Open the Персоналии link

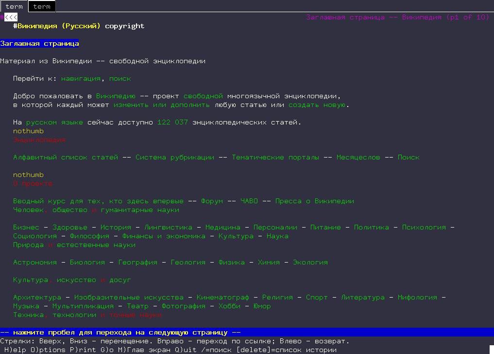[x=275, y=227]
